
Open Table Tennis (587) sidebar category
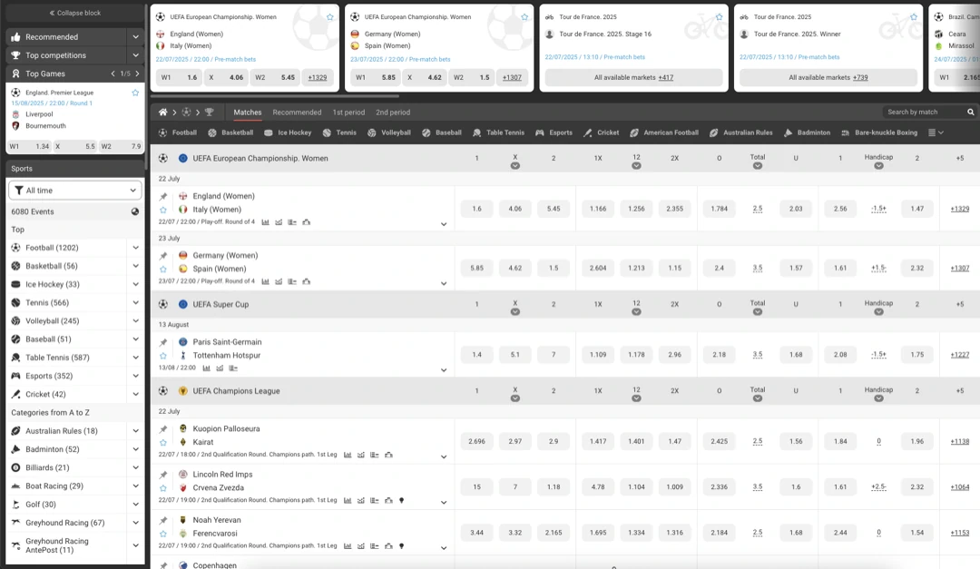(x=57, y=358)
